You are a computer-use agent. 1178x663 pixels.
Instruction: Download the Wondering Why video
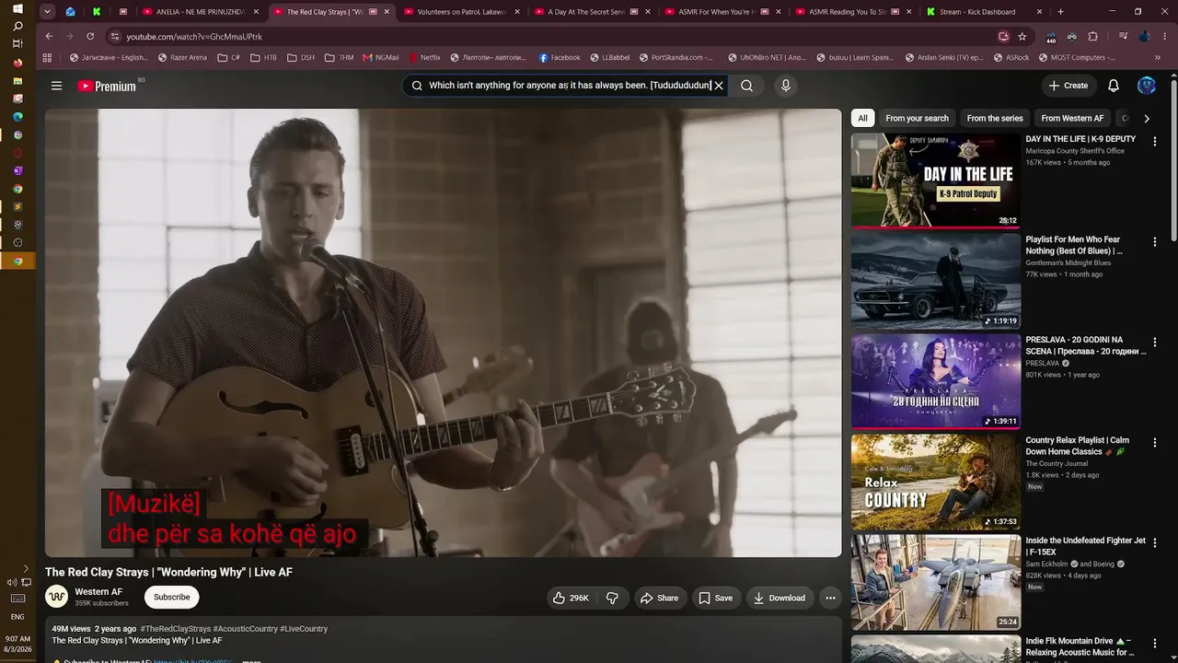(780, 598)
